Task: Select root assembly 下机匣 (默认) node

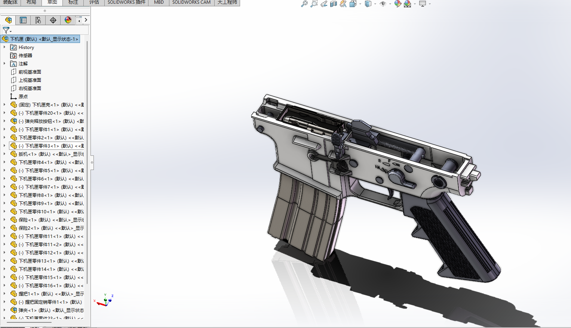Action: (40, 39)
